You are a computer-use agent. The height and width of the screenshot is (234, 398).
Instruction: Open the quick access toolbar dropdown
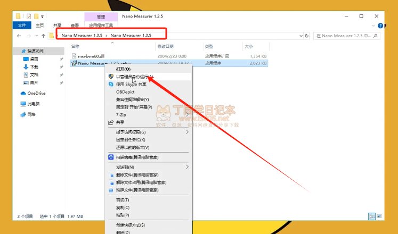(42, 16)
